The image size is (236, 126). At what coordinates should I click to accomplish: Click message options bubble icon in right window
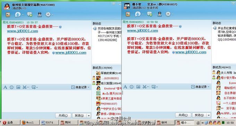point(154,87)
